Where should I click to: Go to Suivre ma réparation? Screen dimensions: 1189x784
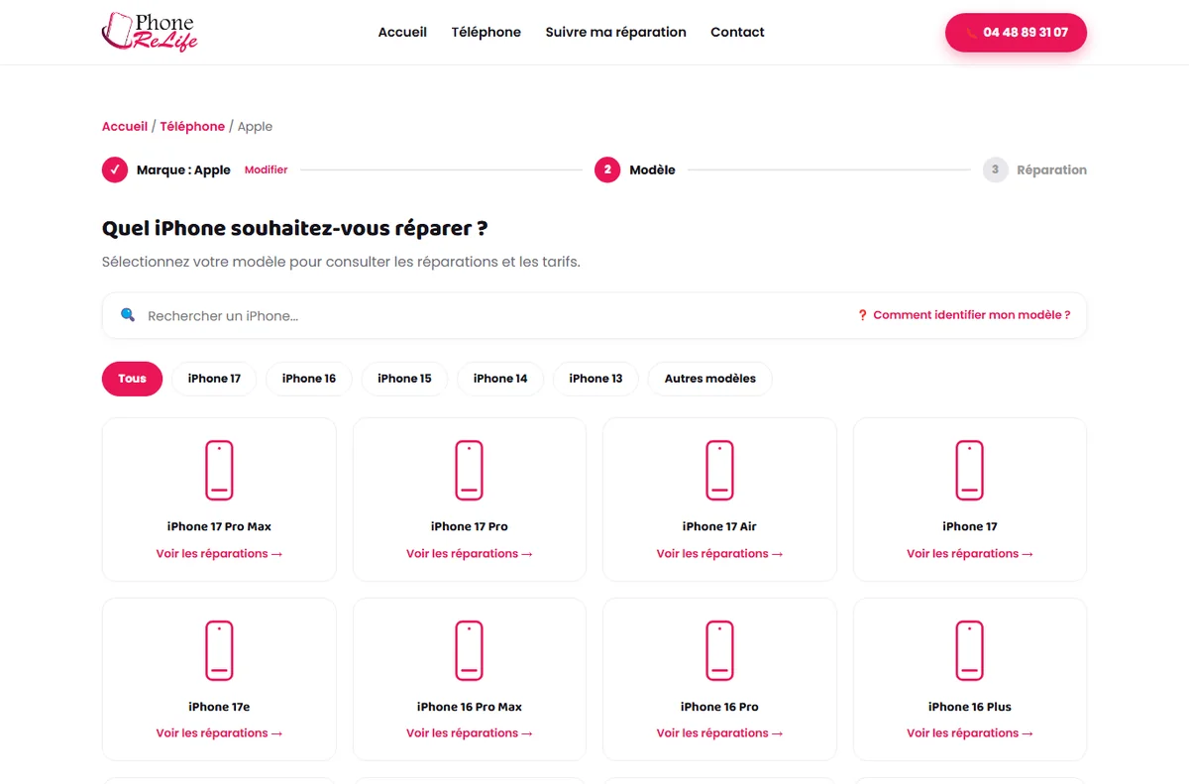(616, 32)
